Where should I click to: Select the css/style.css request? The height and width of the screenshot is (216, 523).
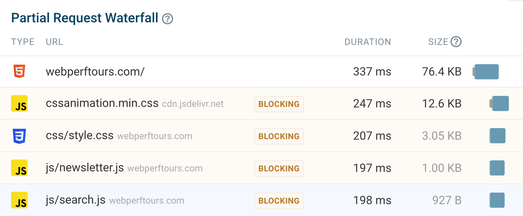[80, 136]
